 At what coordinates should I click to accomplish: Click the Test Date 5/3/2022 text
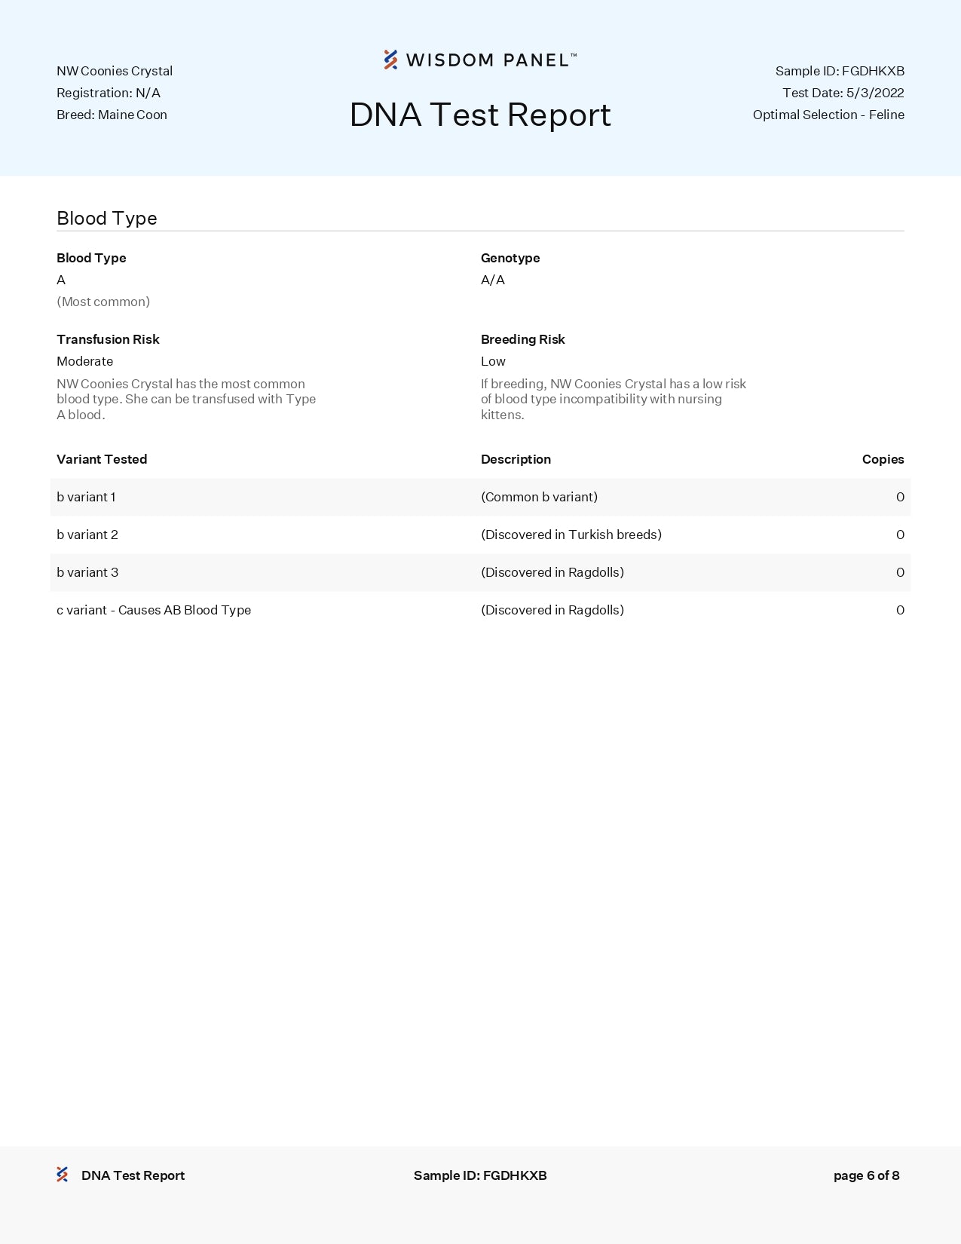[843, 93]
